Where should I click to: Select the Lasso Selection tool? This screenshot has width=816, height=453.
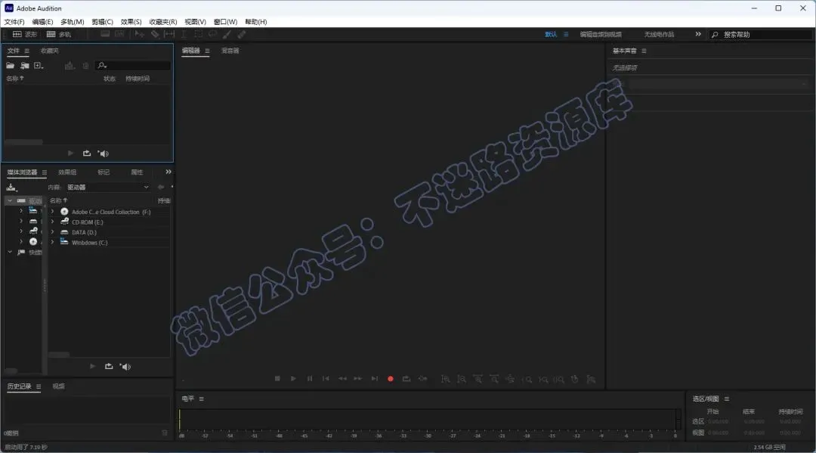click(213, 34)
